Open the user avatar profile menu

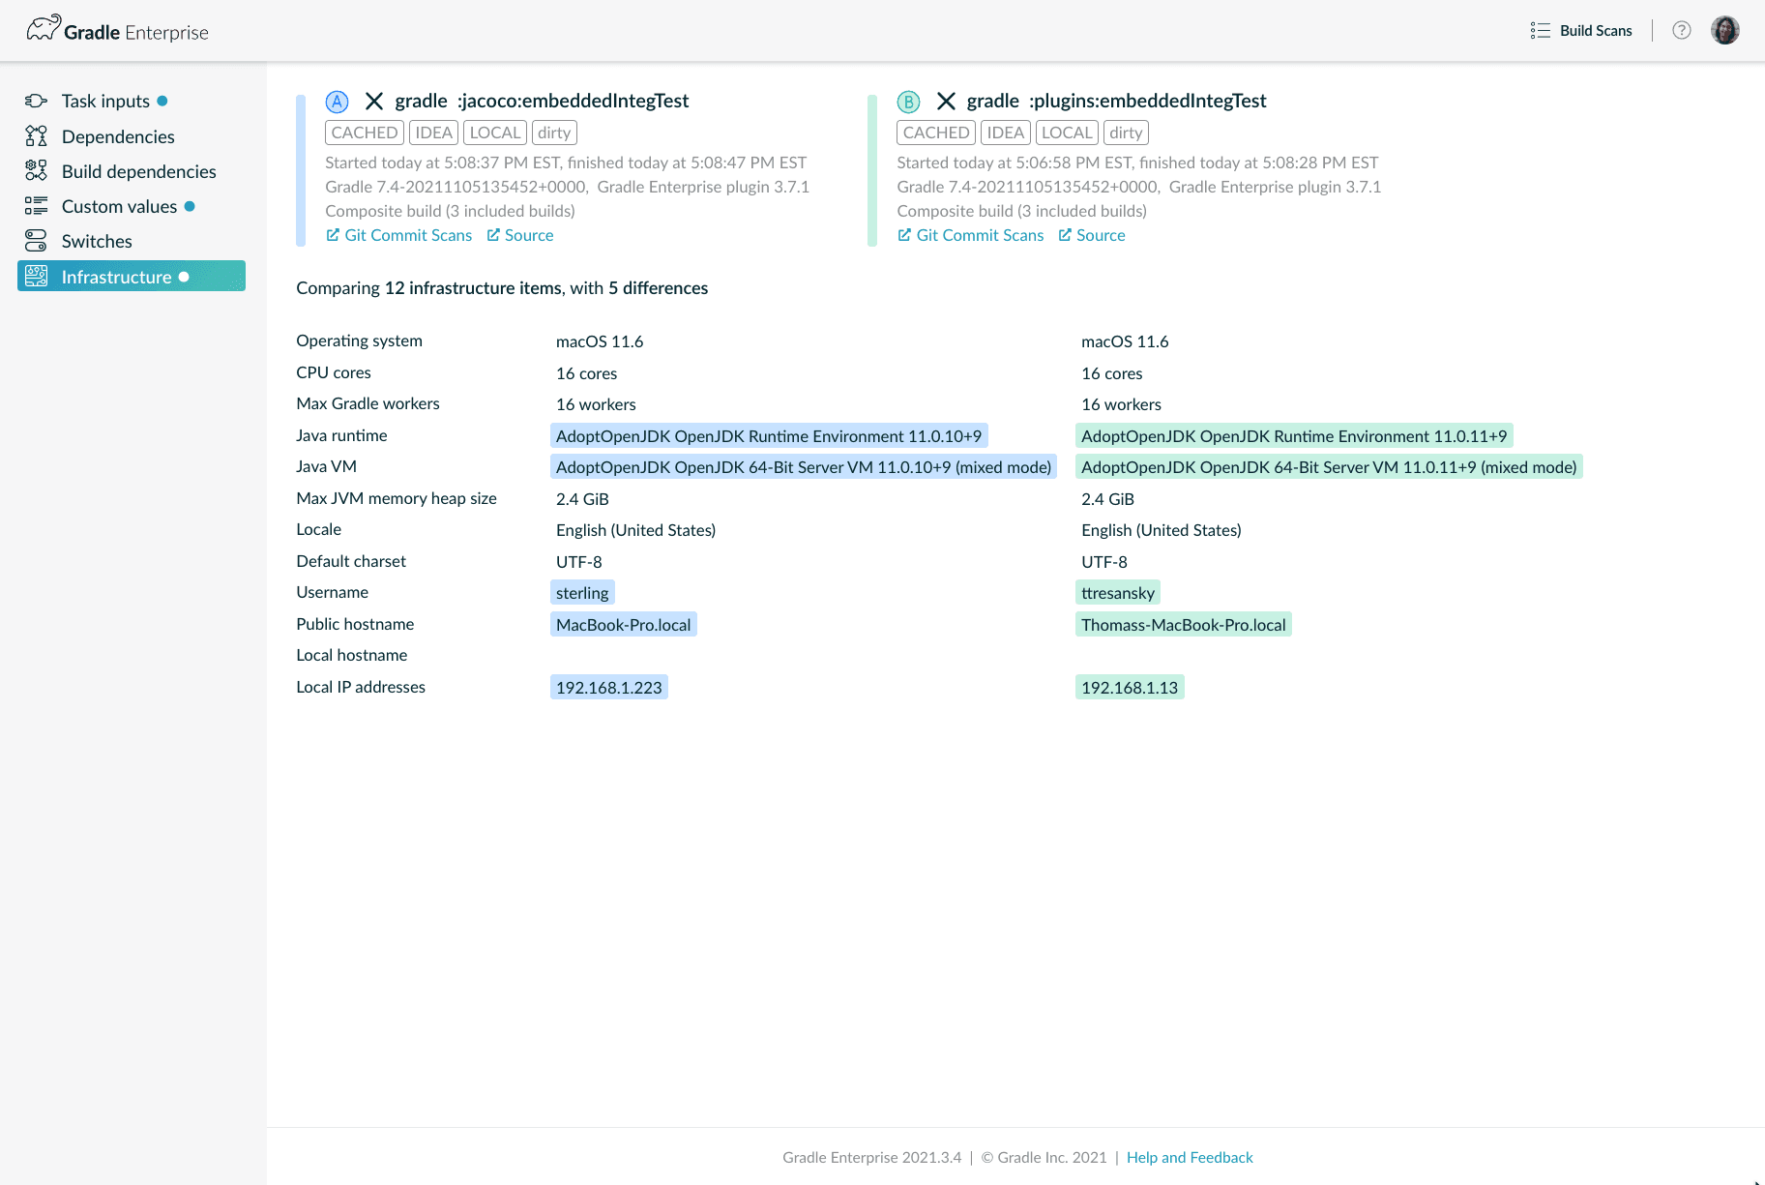(x=1724, y=30)
